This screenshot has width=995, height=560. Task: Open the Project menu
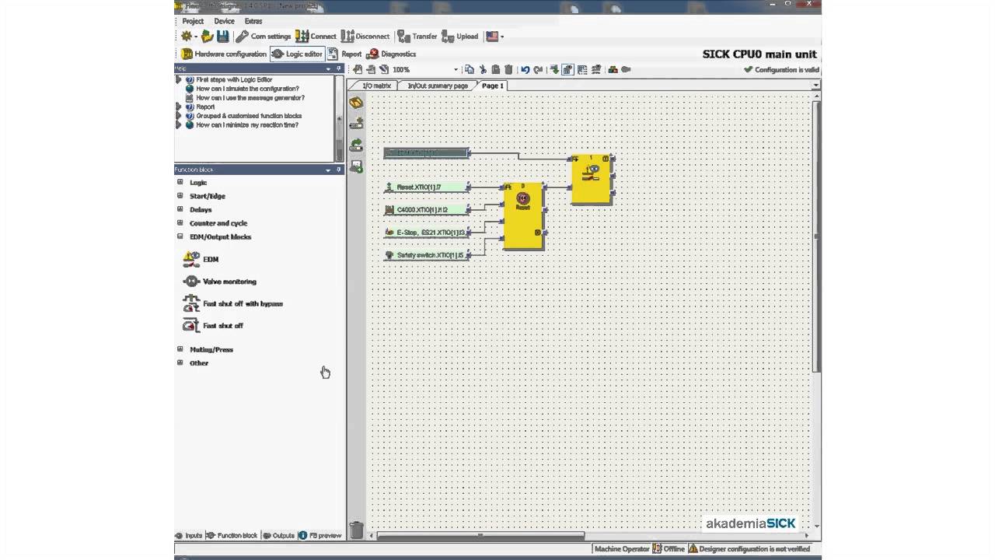193,21
